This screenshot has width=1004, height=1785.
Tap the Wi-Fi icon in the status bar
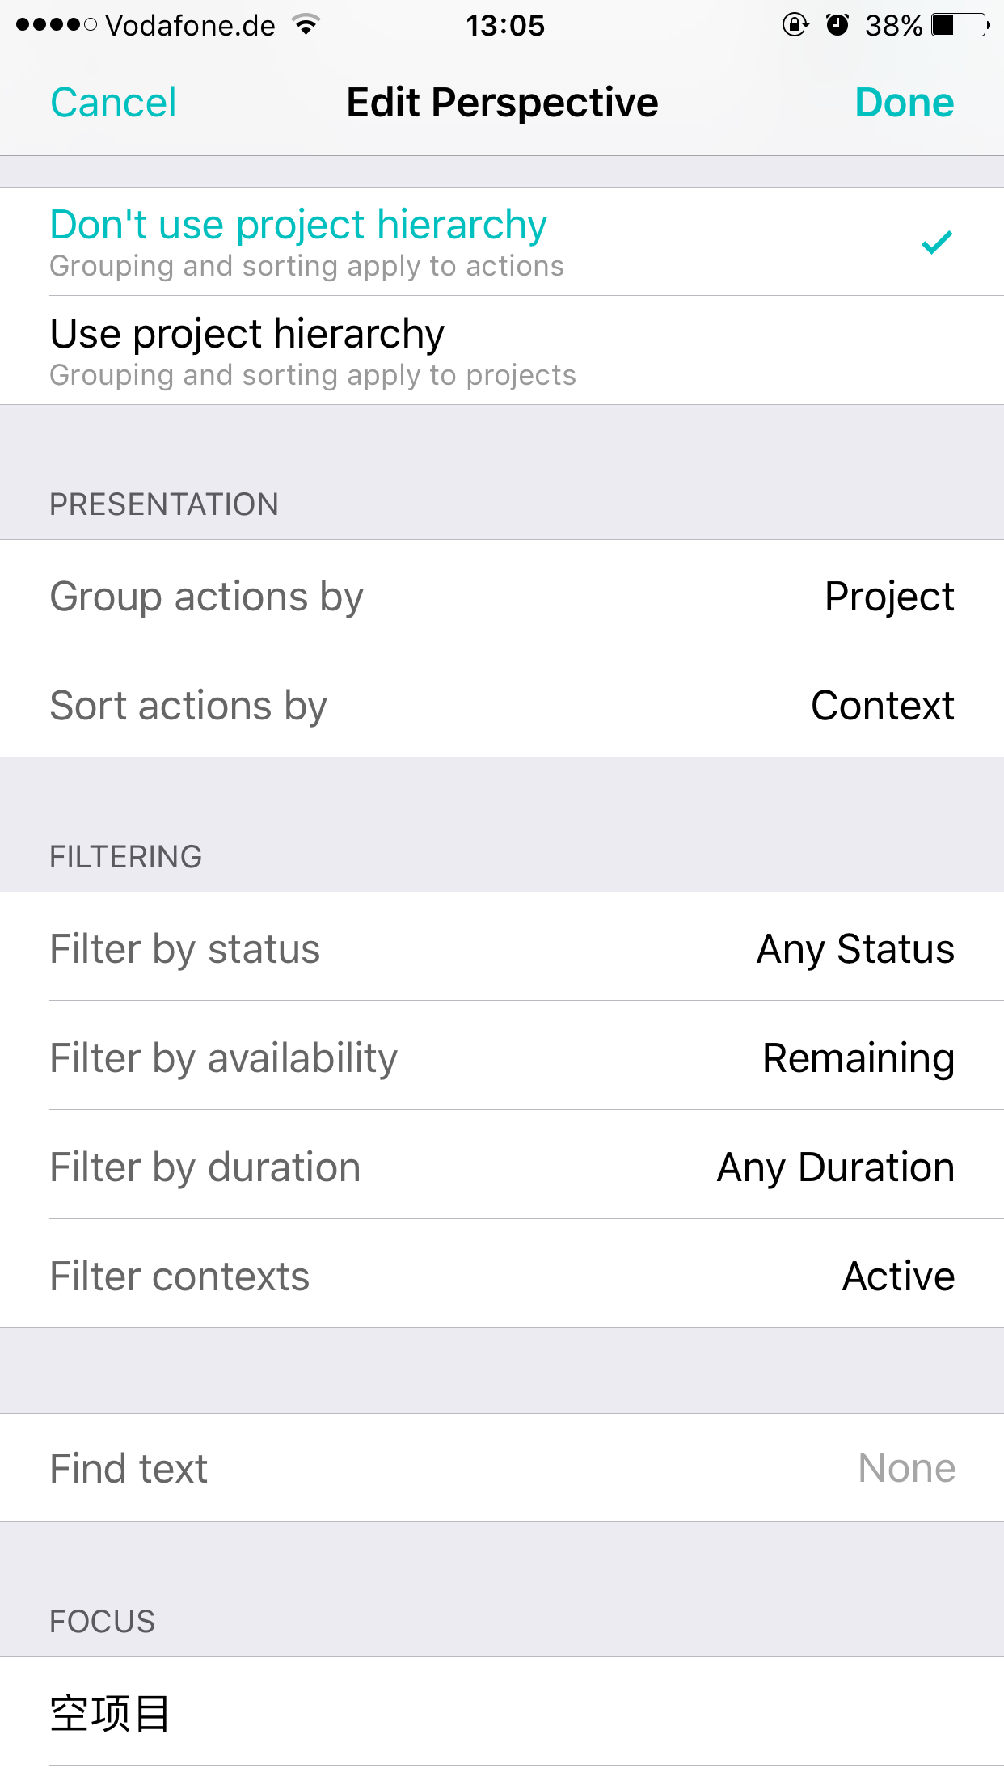306,25
